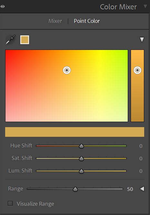Click the tan color swatch beside eyedropper
Screen dimensions: 150x215
[25, 40]
